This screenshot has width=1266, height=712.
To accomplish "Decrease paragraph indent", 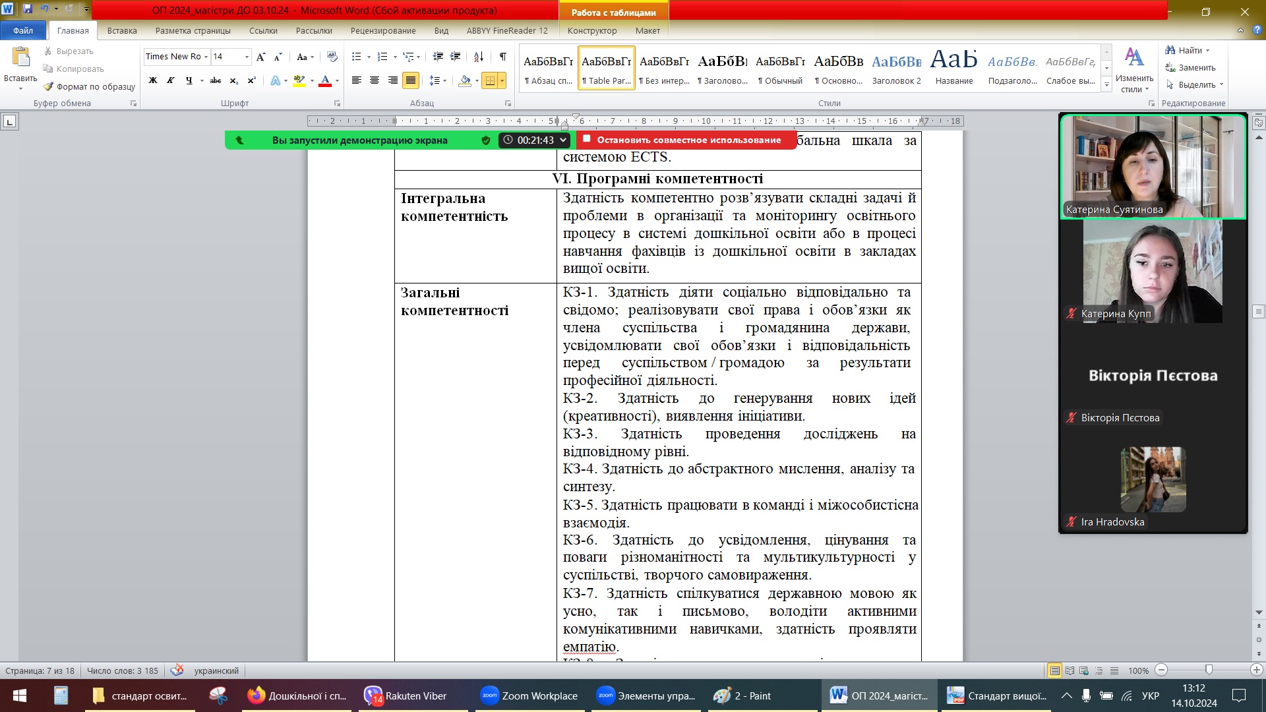I will (x=438, y=57).
